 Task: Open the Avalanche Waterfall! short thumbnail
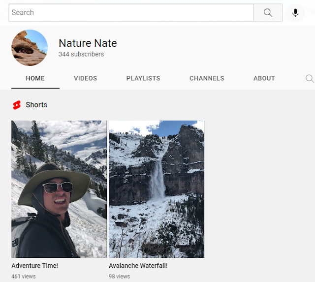pyautogui.click(x=157, y=189)
